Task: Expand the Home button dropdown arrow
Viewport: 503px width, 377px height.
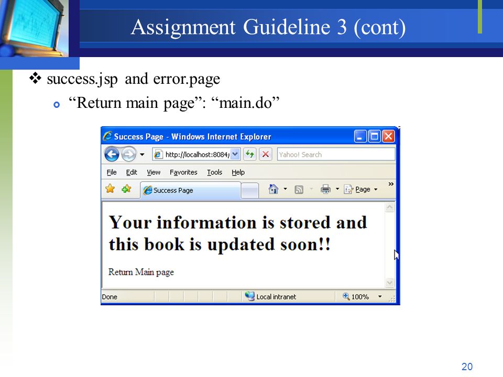Action: (x=285, y=189)
